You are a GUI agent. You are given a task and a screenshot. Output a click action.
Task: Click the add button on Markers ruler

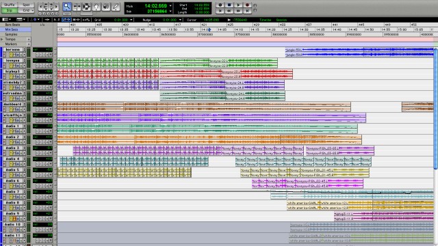click(x=29, y=44)
